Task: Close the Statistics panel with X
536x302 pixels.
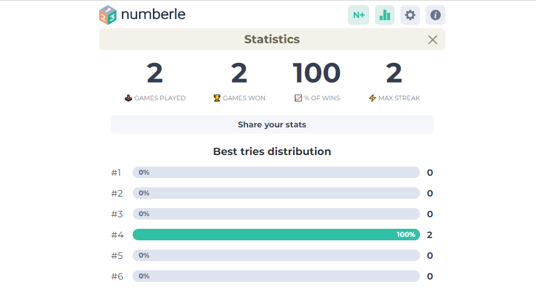Action: 433,40
